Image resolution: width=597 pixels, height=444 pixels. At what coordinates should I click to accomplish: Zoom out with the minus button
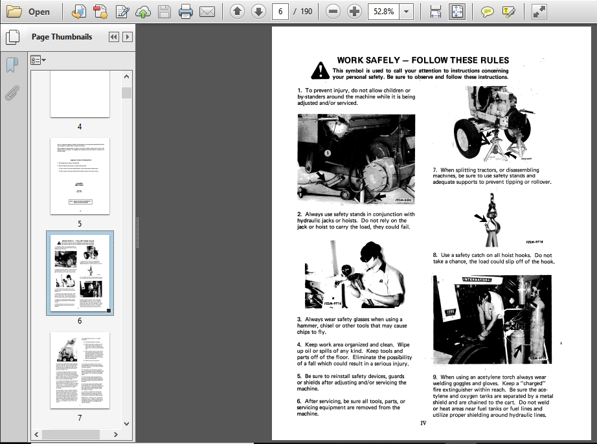click(333, 12)
